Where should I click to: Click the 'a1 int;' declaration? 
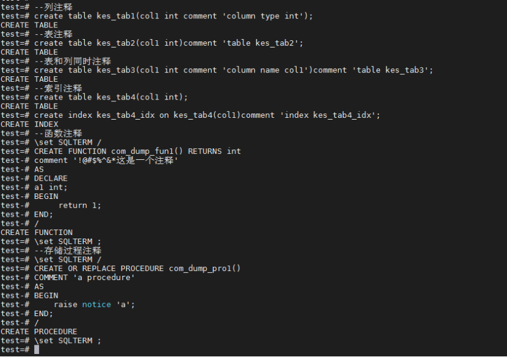pyautogui.click(x=51, y=187)
